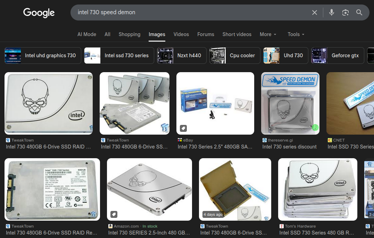Open 'Intel 730 series discount' link

click(289, 147)
